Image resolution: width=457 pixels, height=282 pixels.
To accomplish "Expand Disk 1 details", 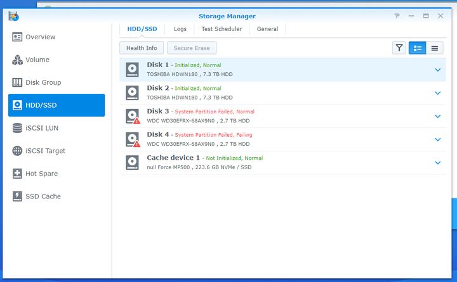I will [437, 70].
